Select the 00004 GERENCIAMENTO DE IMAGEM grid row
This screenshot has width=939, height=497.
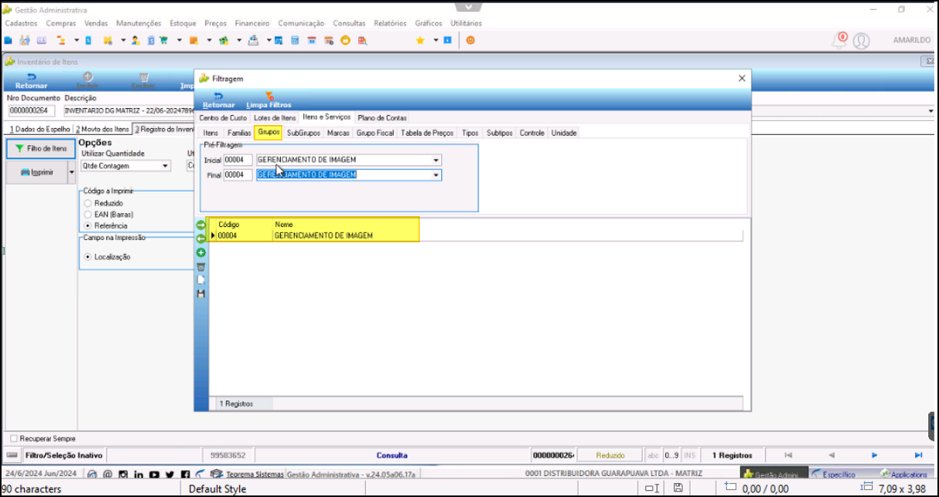pyautogui.click(x=476, y=235)
